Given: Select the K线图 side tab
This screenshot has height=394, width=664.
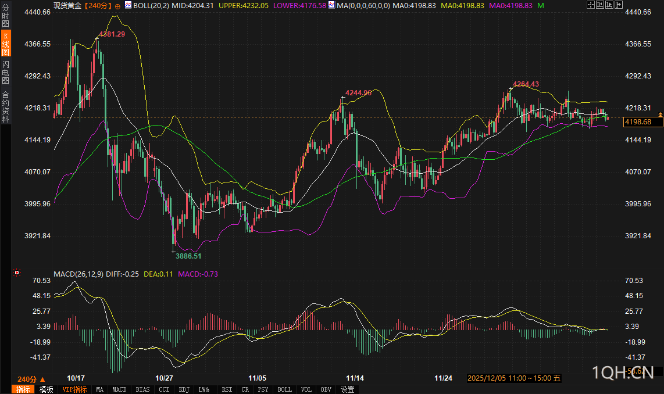Looking at the screenshot, I should [5, 44].
